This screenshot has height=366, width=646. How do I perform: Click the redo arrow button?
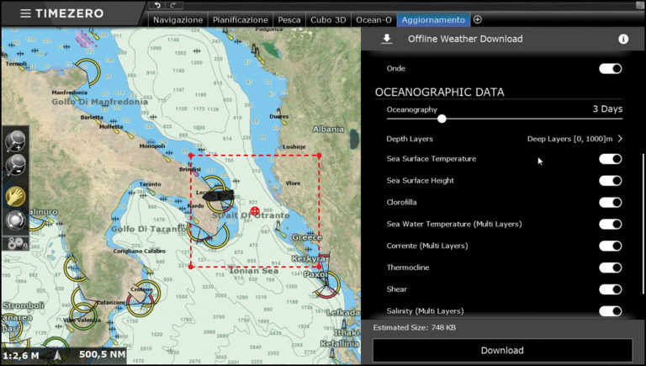172,6
